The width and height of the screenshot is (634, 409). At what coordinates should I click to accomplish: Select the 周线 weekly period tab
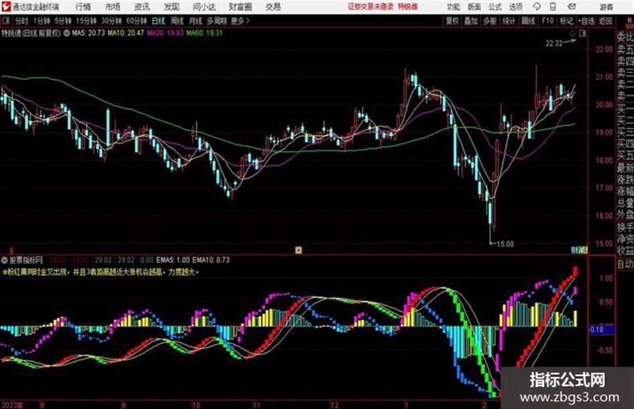177,21
